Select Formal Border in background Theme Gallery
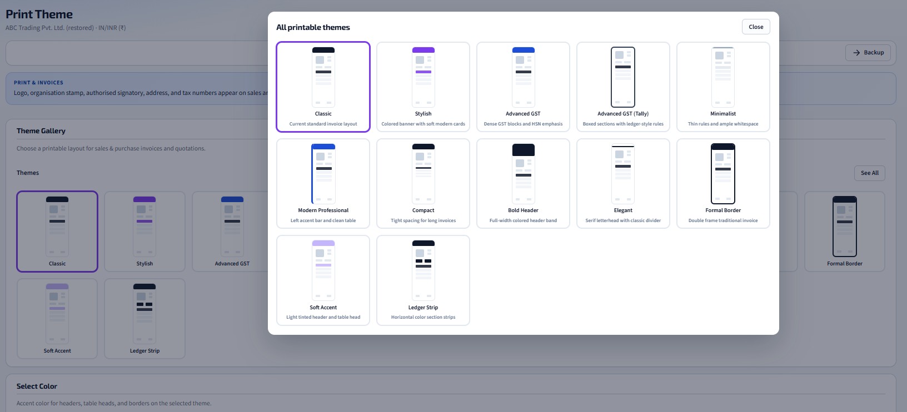The width and height of the screenshot is (907, 412). pyautogui.click(x=845, y=232)
